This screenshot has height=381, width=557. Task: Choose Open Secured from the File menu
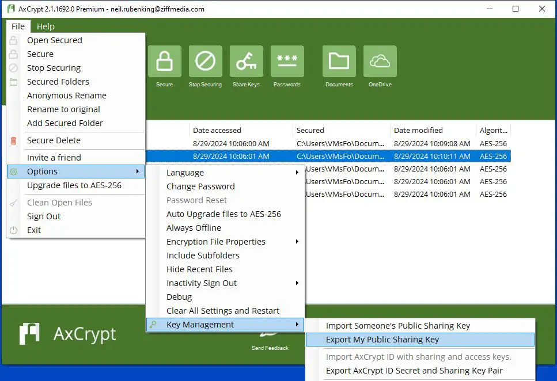75,40
